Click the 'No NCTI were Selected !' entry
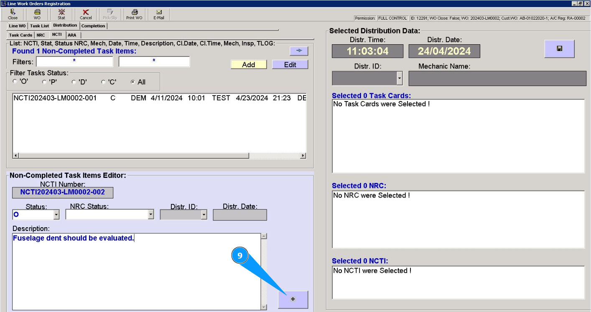The height and width of the screenshot is (312, 591). pyautogui.click(x=372, y=271)
